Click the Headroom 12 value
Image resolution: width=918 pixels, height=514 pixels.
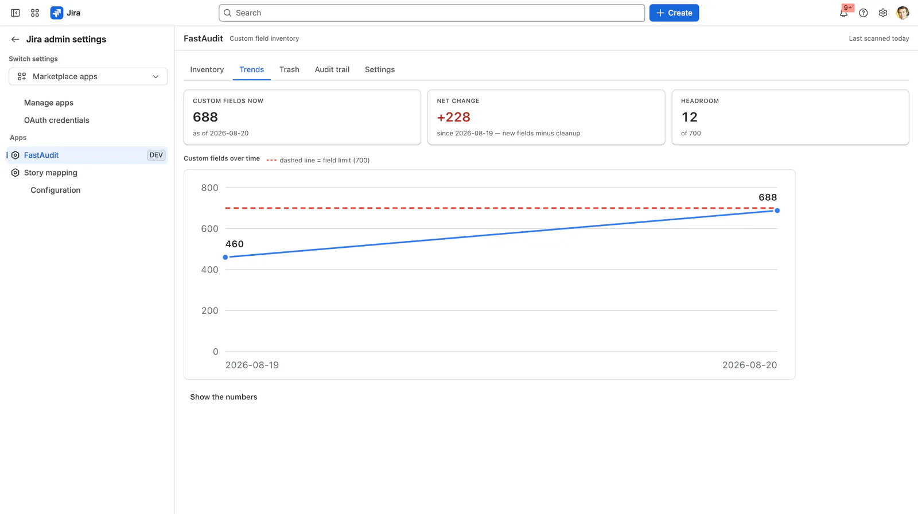click(x=689, y=117)
